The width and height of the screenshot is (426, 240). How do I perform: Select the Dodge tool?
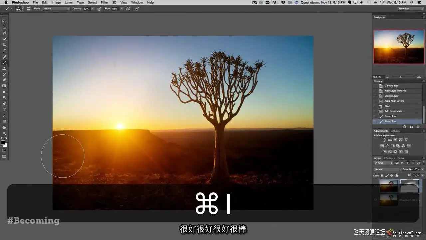[x=4, y=98]
